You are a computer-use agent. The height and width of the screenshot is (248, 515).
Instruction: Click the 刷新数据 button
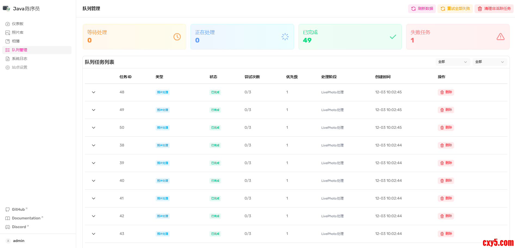(422, 9)
